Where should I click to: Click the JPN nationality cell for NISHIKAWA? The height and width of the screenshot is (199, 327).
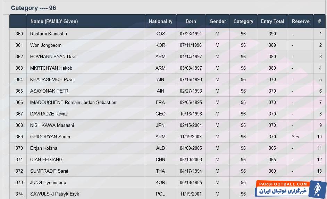[160, 125]
